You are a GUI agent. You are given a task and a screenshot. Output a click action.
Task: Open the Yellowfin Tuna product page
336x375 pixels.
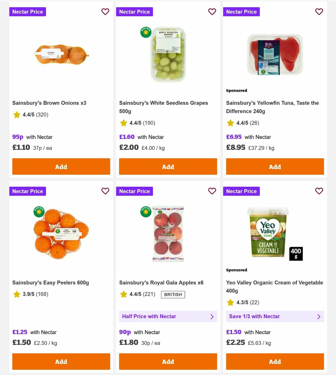pyautogui.click(x=272, y=107)
